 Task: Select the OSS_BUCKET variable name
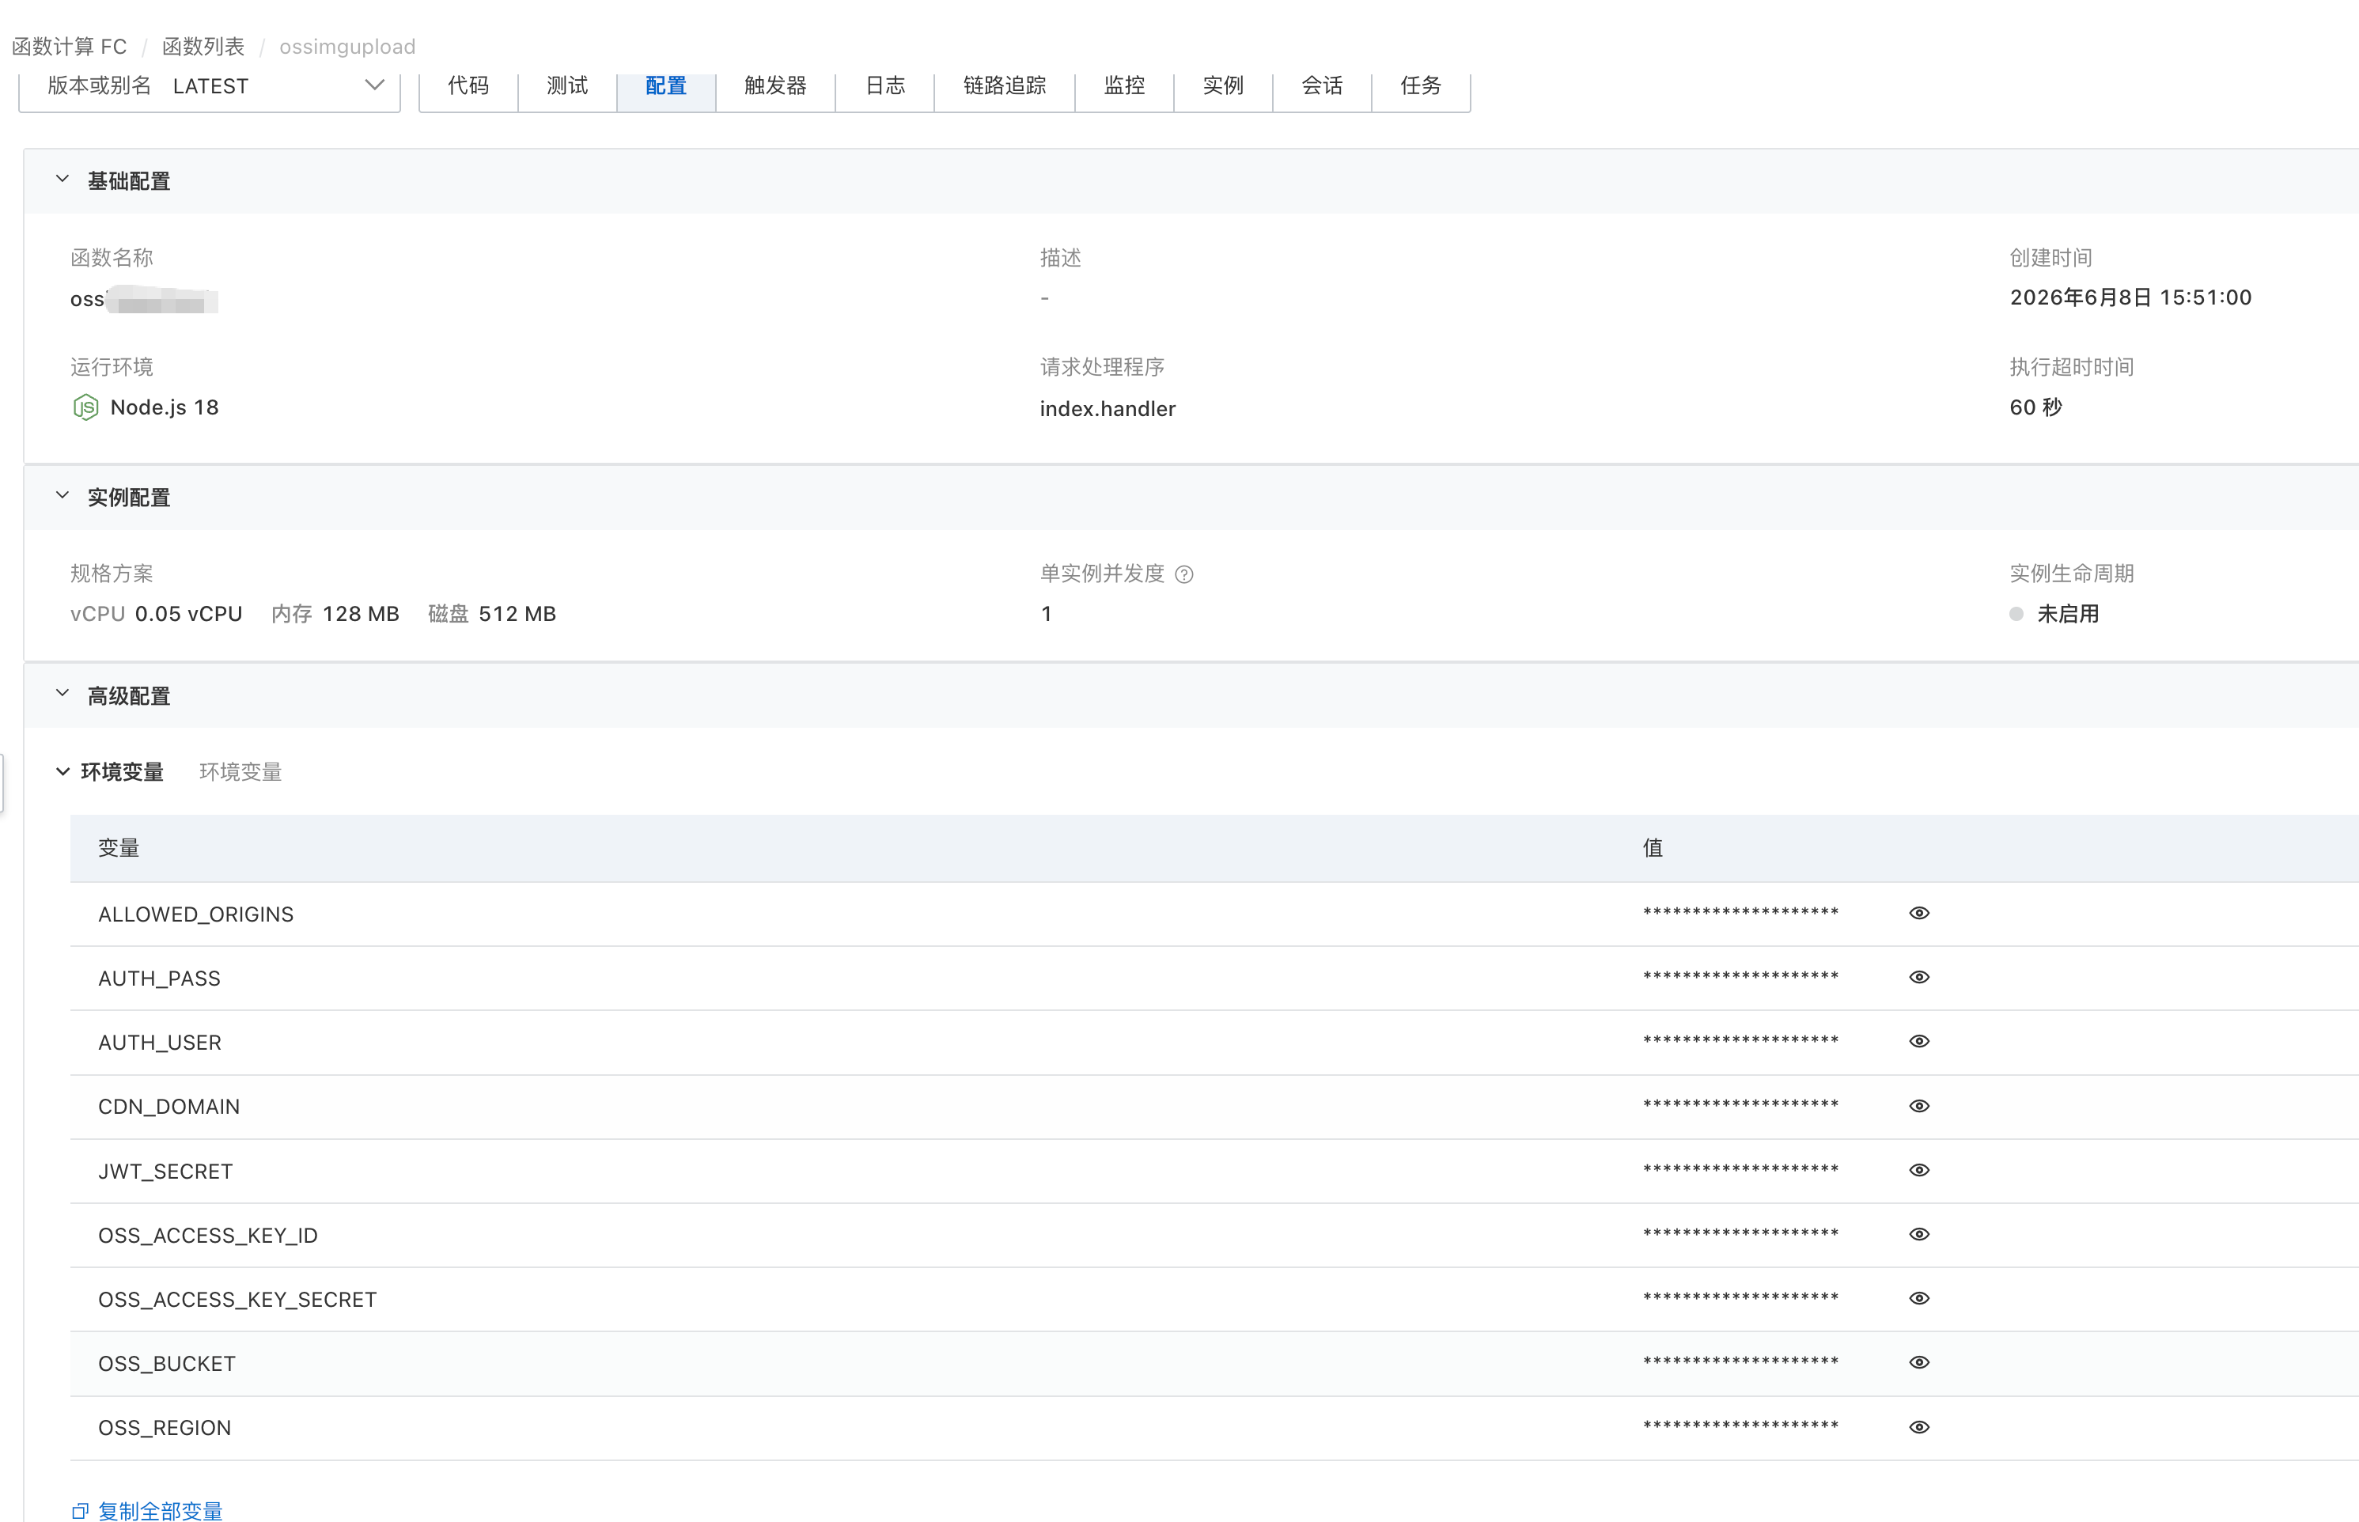(x=167, y=1364)
